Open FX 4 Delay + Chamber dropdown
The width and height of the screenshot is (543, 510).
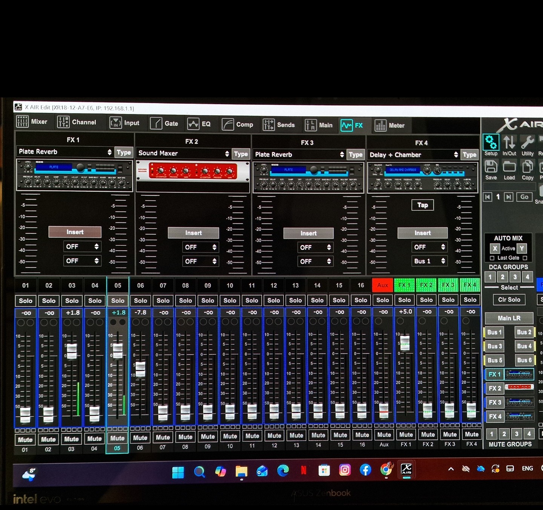(x=414, y=155)
